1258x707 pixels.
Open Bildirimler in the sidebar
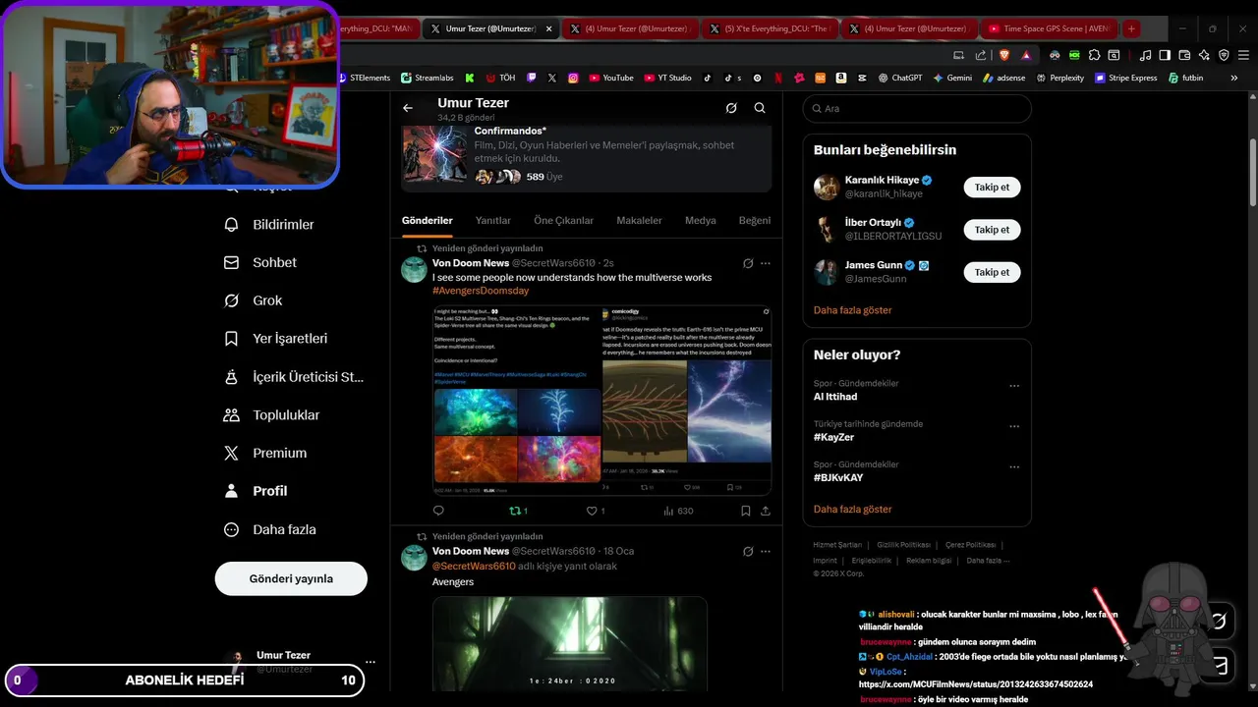tap(270, 225)
